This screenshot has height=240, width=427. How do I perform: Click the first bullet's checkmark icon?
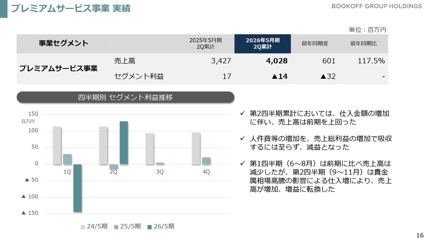[x=243, y=114]
